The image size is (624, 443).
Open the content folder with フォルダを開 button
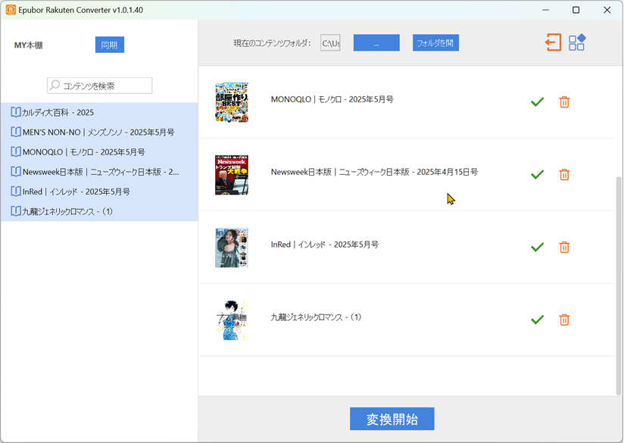(435, 42)
